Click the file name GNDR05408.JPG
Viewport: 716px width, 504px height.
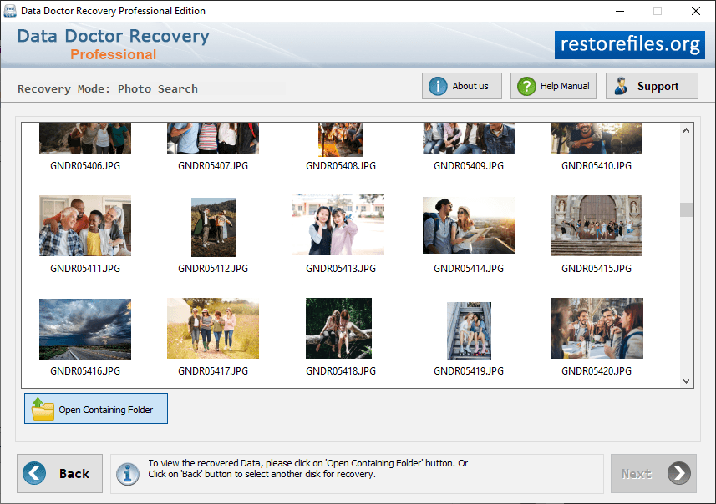click(341, 165)
